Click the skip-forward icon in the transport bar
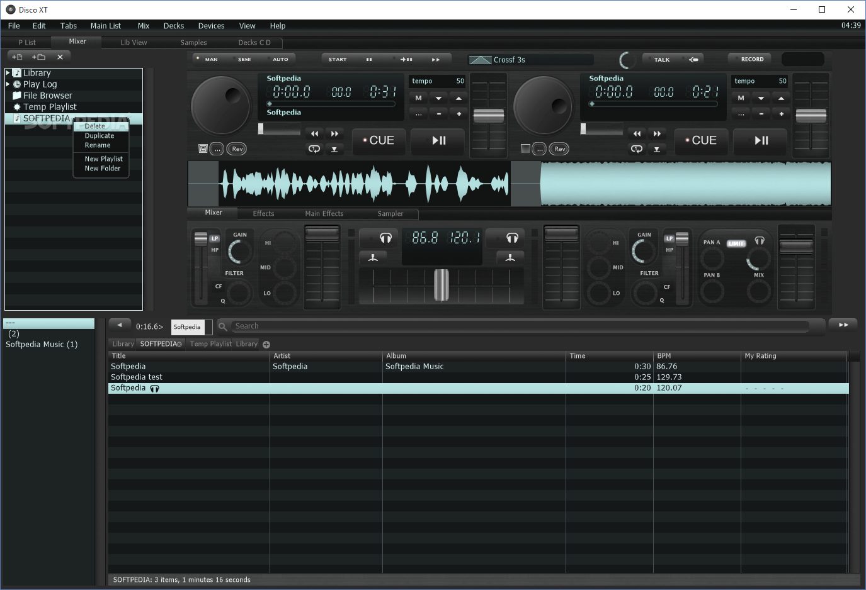 coord(436,60)
